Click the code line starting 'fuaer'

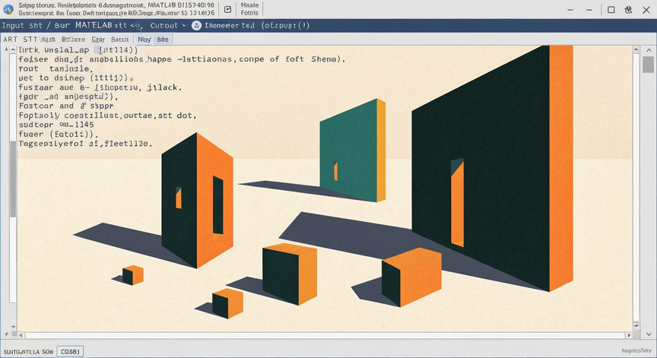tap(59, 135)
